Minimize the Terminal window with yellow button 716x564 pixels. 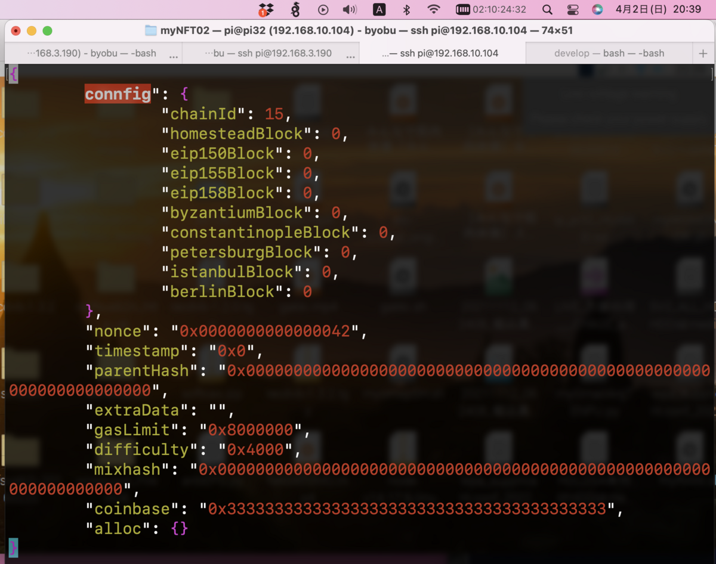(32, 31)
